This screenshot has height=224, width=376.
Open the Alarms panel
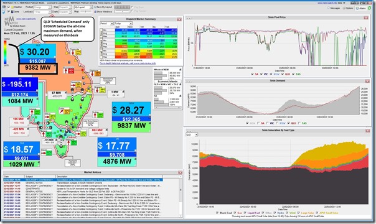[x=361, y=8]
